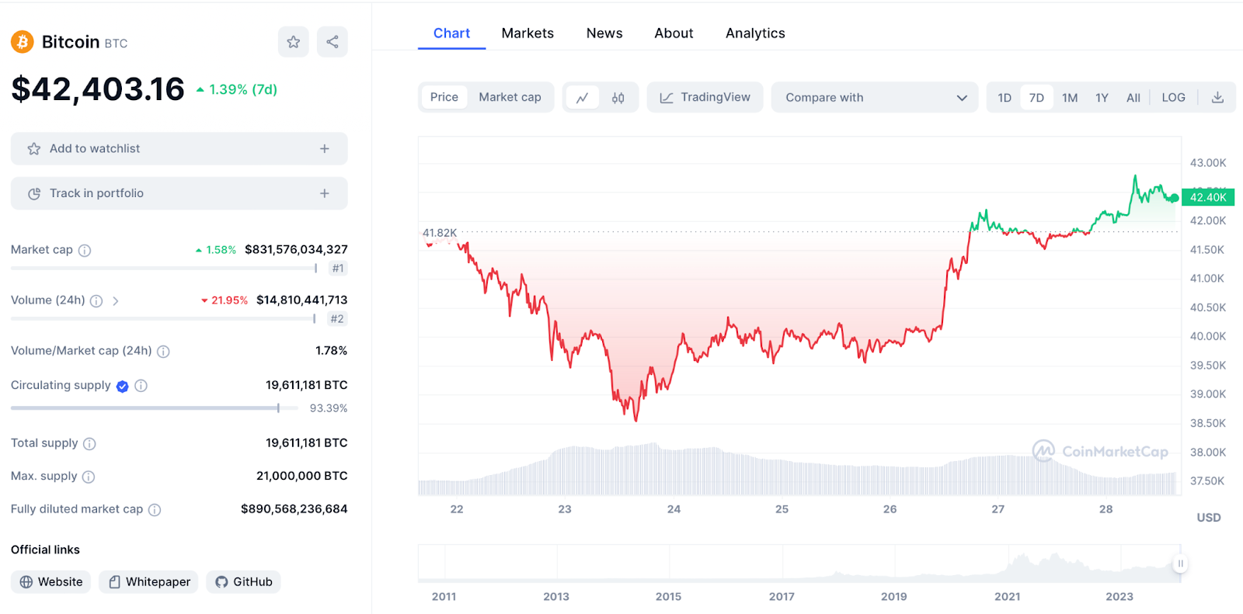Set chart range to All
This screenshot has height=614, width=1243.
point(1133,98)
